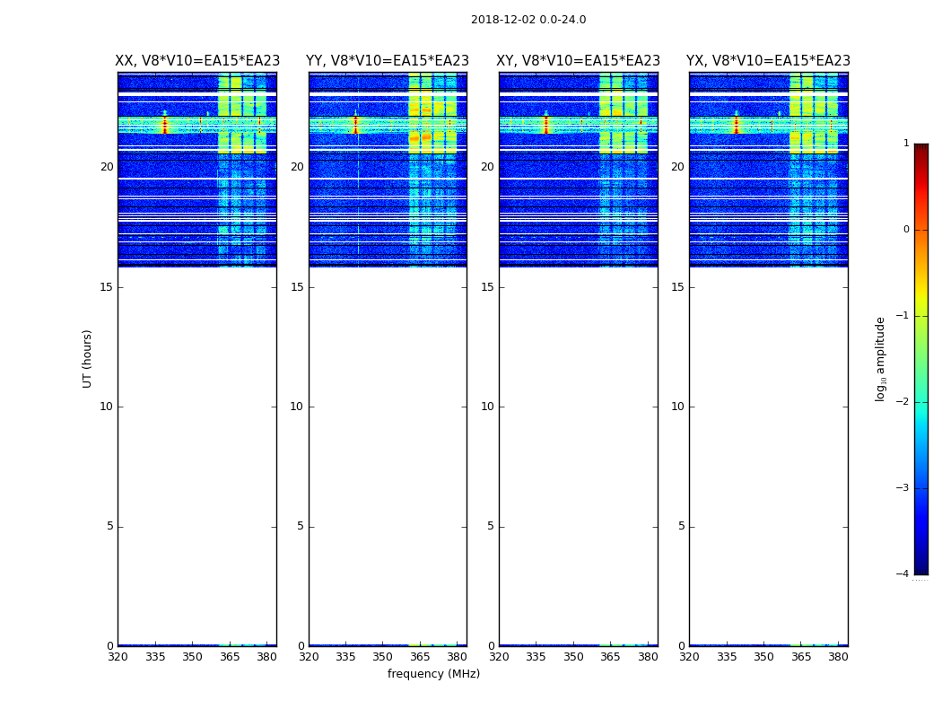Click the '10' tick on the XX panel's UT axis
This screenshot has height=718, width=942.
107,407
